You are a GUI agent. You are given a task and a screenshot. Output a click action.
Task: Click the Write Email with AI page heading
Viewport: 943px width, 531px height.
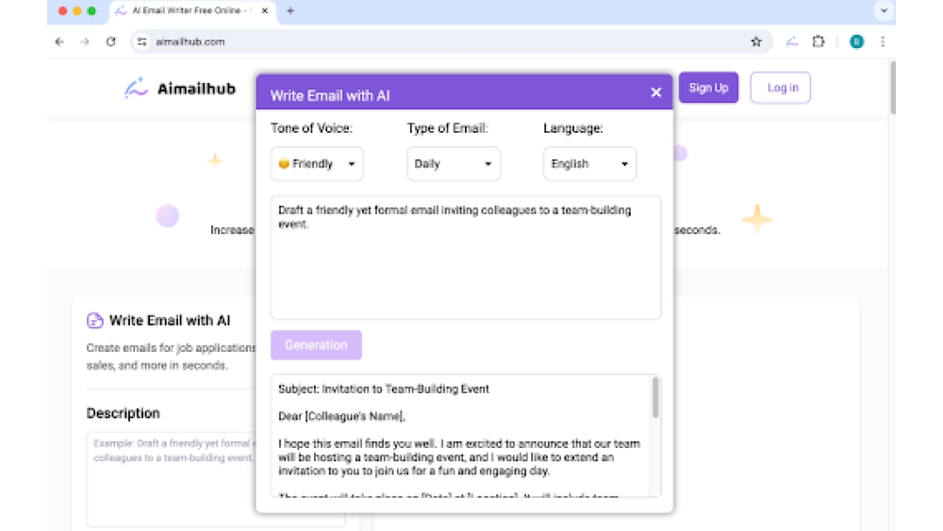pyautogui.click(x=170, y=321)
